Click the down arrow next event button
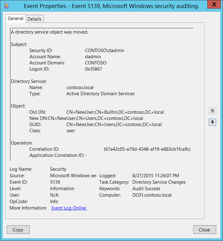The width and height of the screenshot is (223, 241). click(212, 122)
